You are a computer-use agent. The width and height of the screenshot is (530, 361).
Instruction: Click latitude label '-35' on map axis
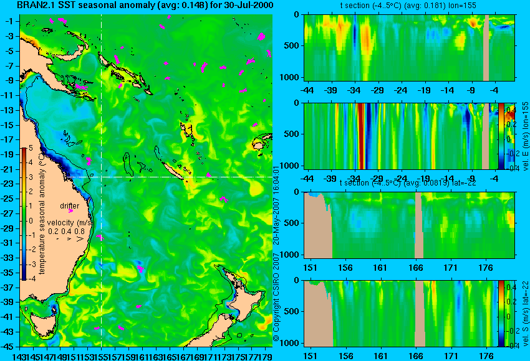pos(7,273)
